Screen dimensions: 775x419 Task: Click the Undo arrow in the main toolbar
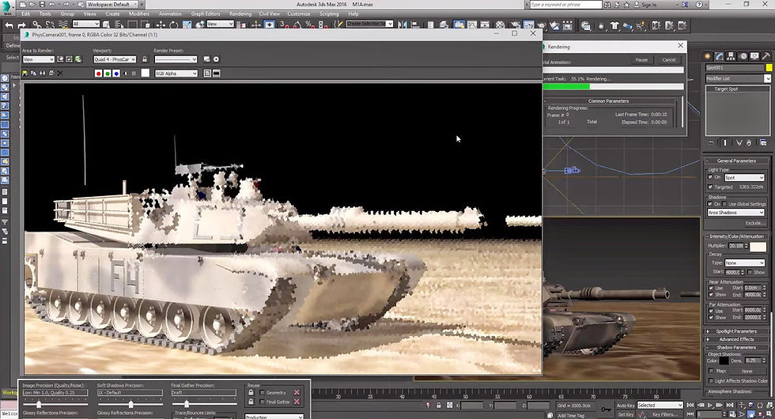pyautogui.click(x=9, y=25)
